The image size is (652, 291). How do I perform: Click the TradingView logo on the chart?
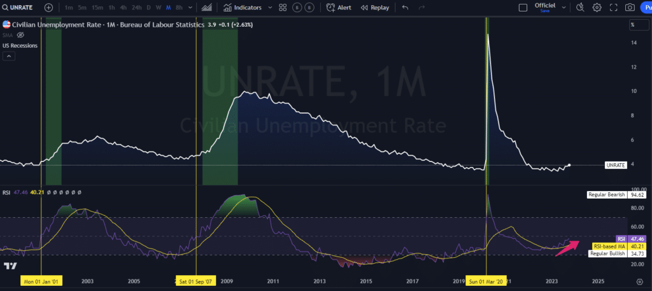click(10, 266)
